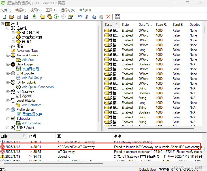
Task: Collapse the Alarms & Events node
Action: tap(8, 55)
